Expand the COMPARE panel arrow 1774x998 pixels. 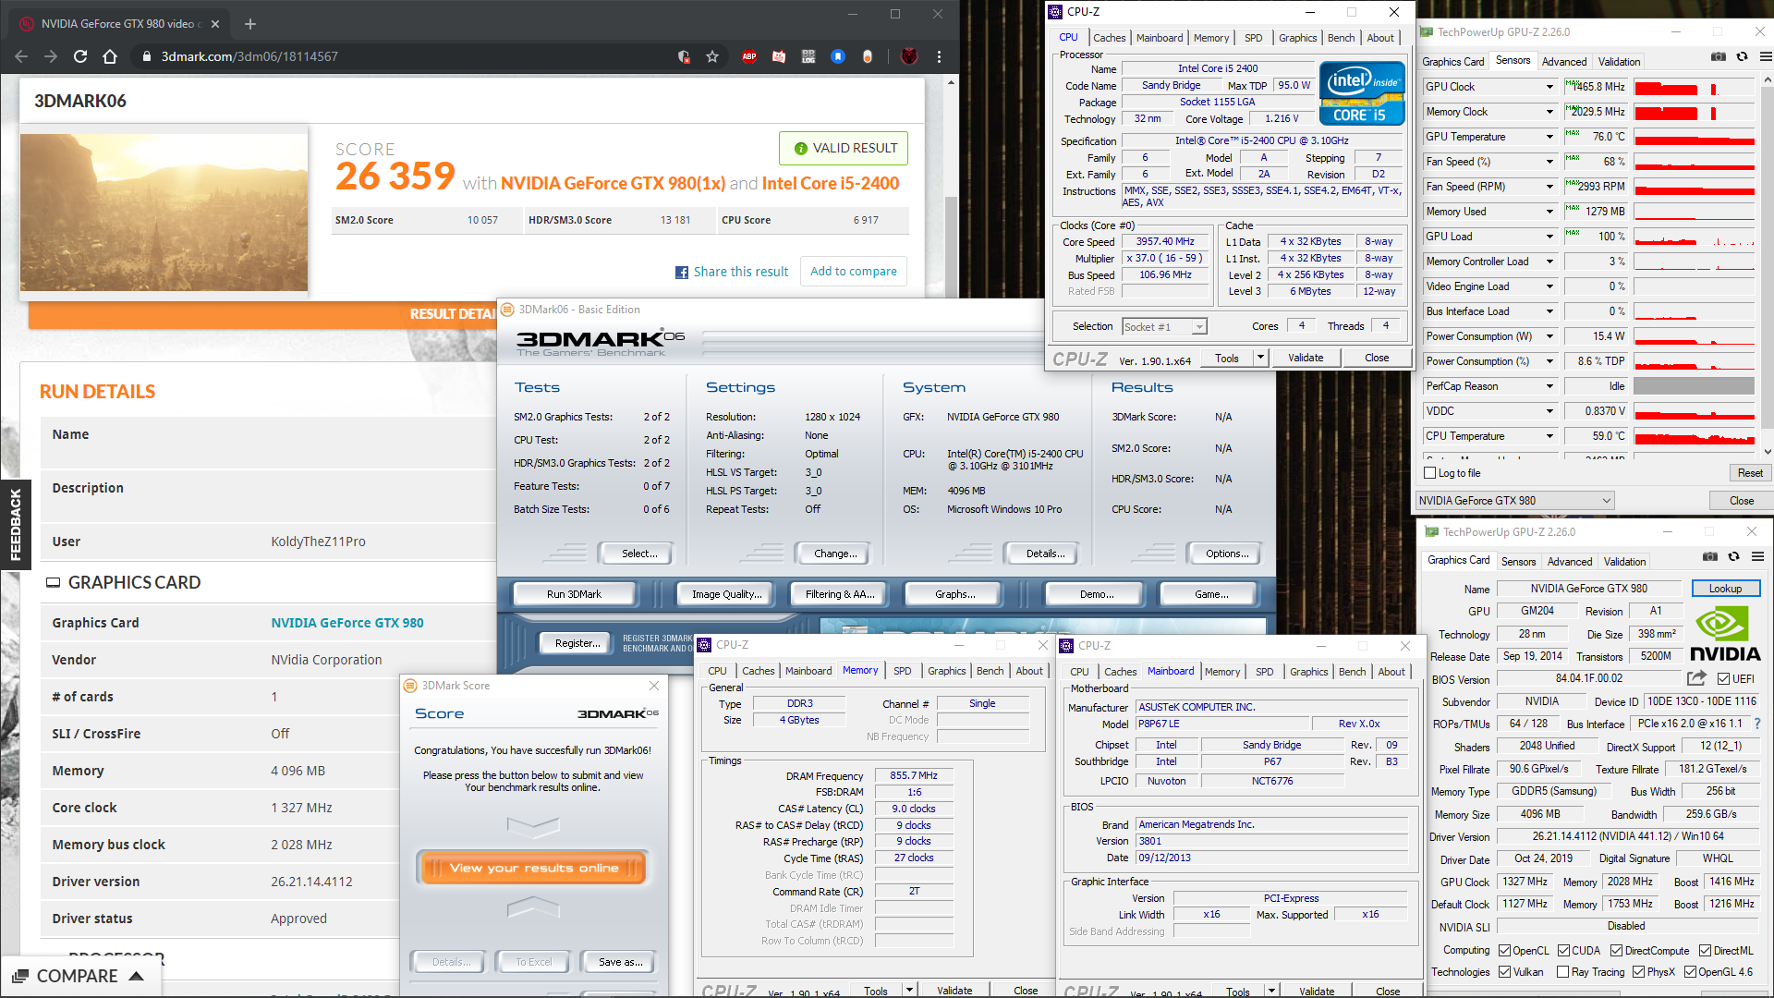(136, 977)
